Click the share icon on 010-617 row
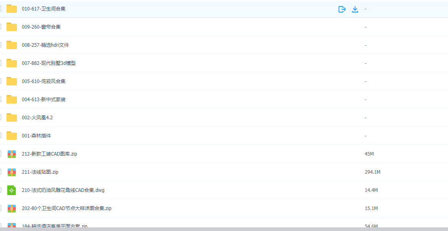The height and width of the screenshot is (231, 448). coord(342,9)
